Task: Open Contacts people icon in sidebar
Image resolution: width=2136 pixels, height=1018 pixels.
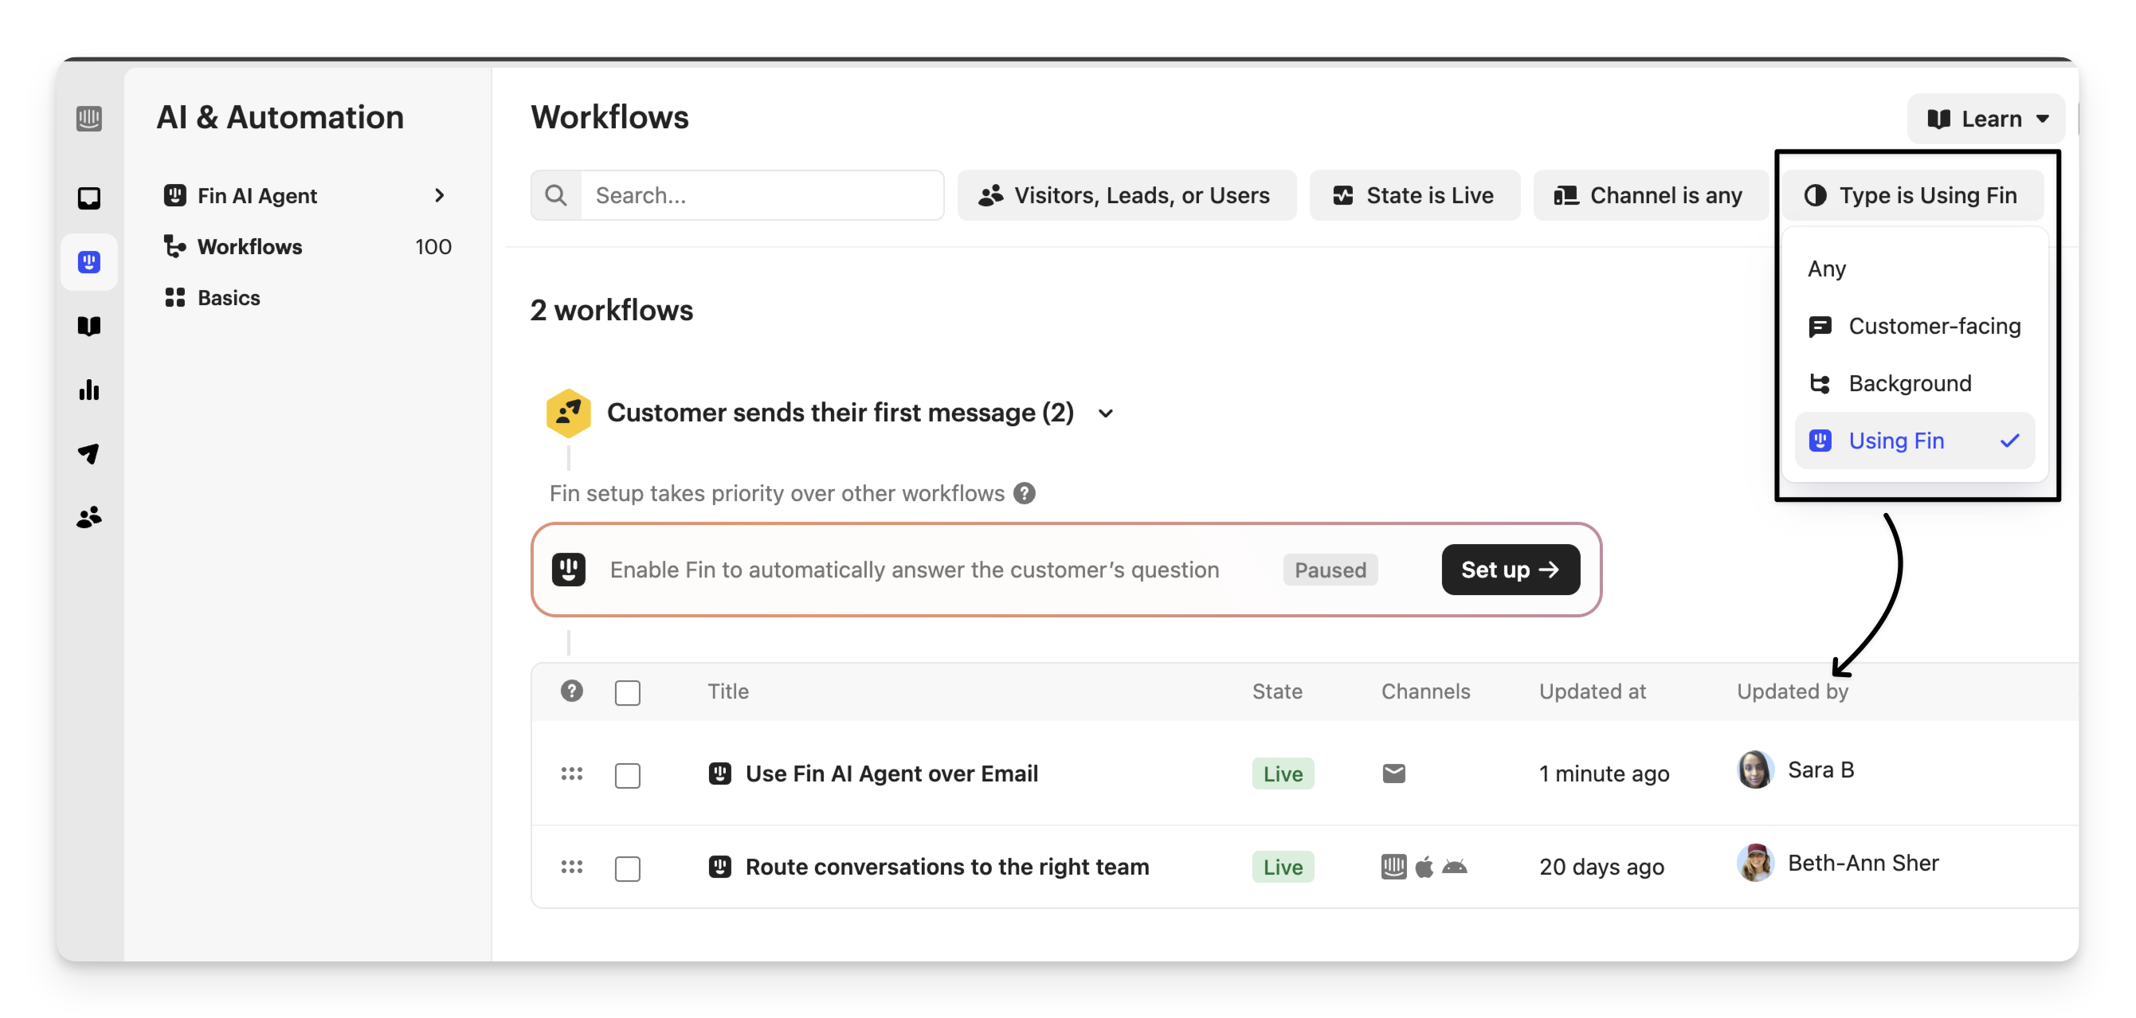Action: pos(88,517)
